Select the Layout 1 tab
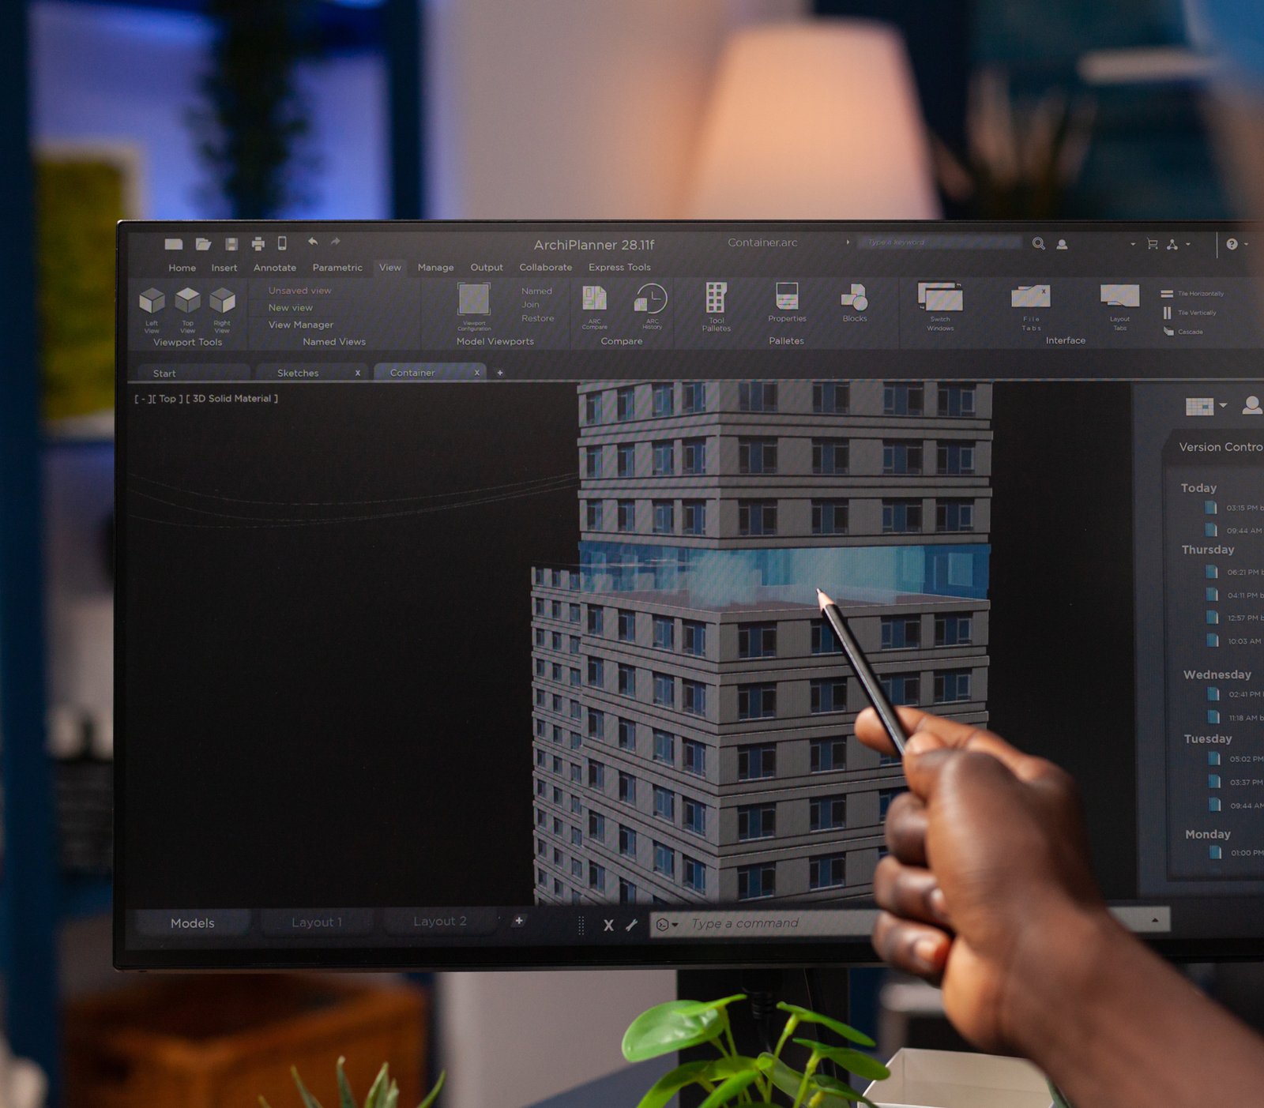Viewport: 1264px width, 1108px height. coord(316,922)
